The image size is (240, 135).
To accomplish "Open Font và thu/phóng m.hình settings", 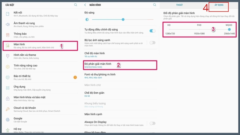I will pyautogui.click(x=120, y=76).
